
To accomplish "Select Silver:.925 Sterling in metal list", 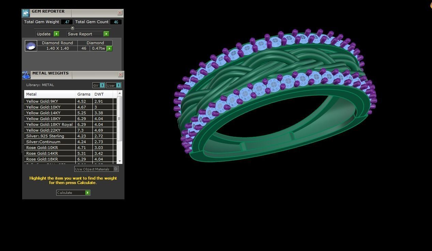I will 50,136.
